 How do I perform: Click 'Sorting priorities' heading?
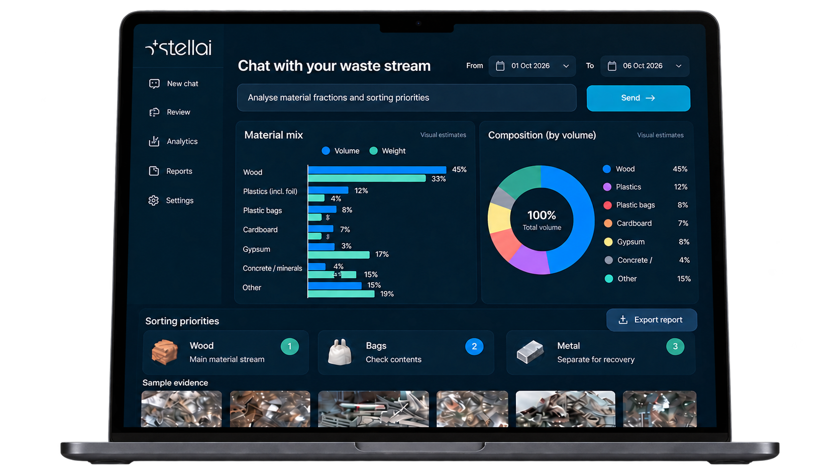pos(182,321)
